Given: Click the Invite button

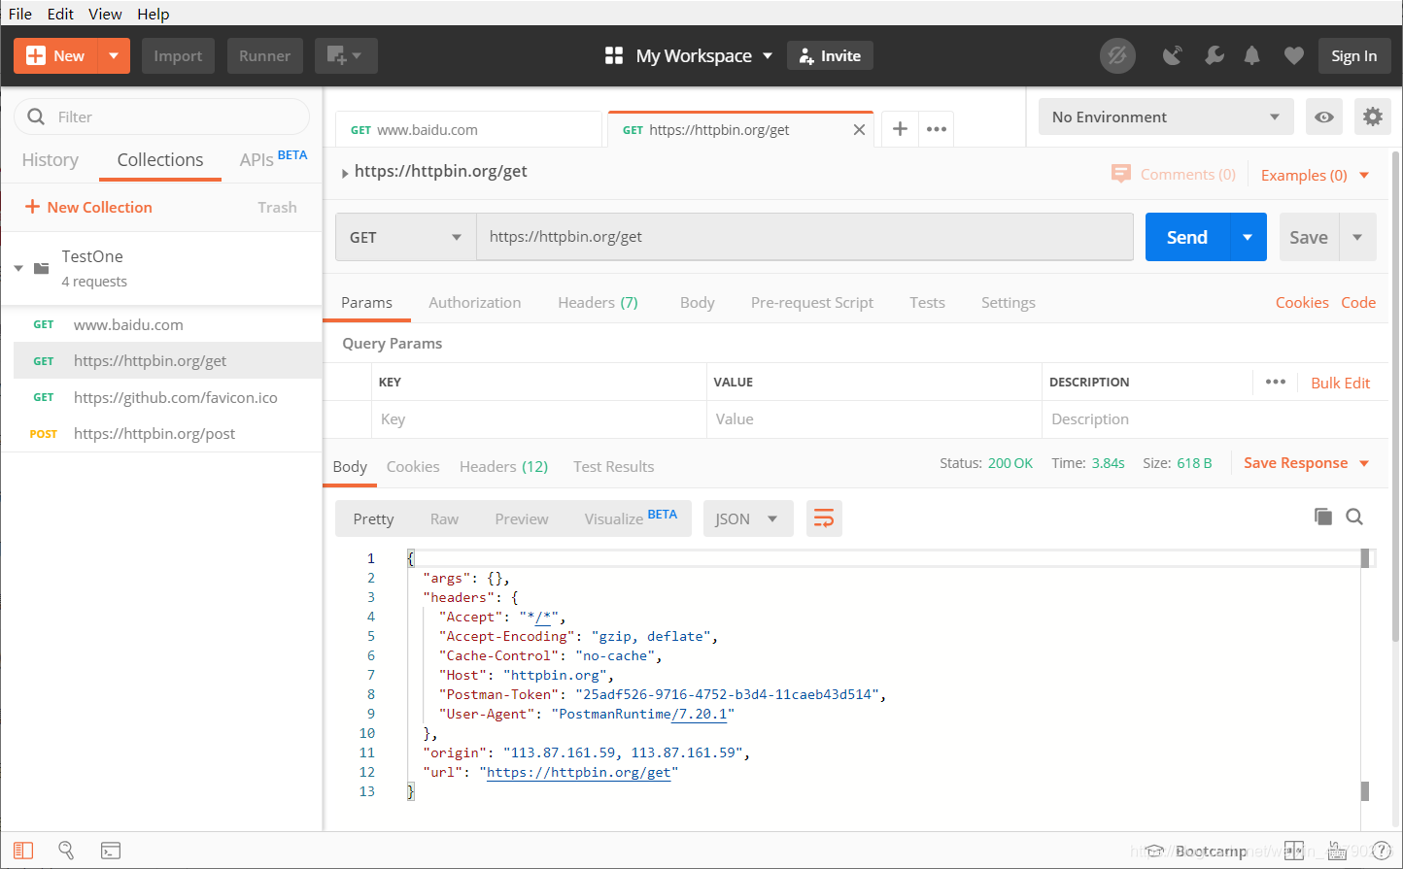Looking at the screenshot, I should point(831,56).
